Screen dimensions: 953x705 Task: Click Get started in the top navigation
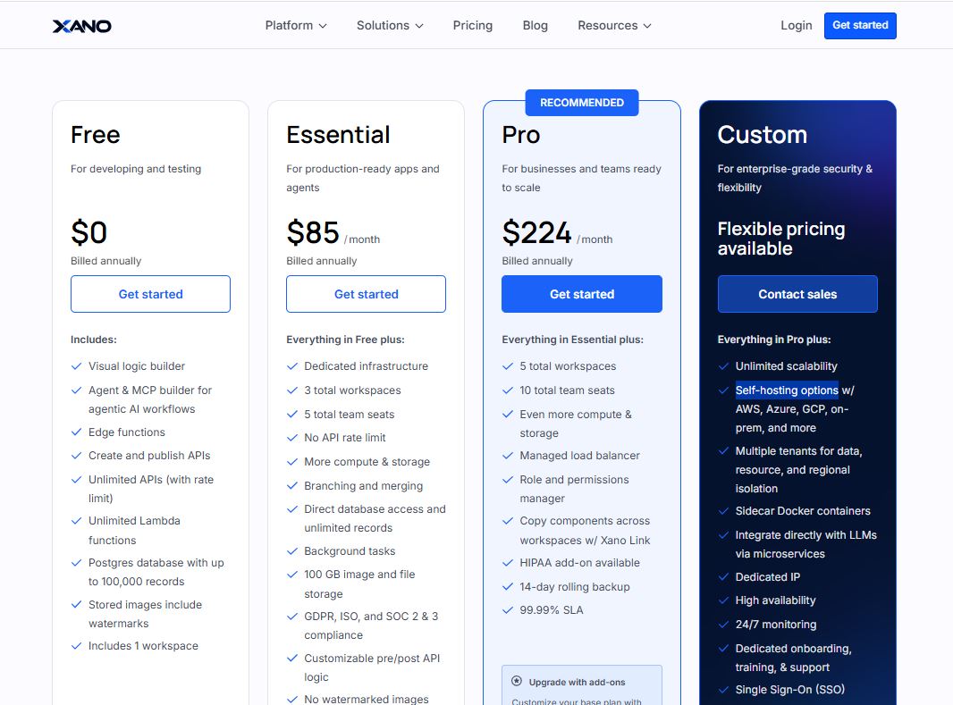coord(859,26)
